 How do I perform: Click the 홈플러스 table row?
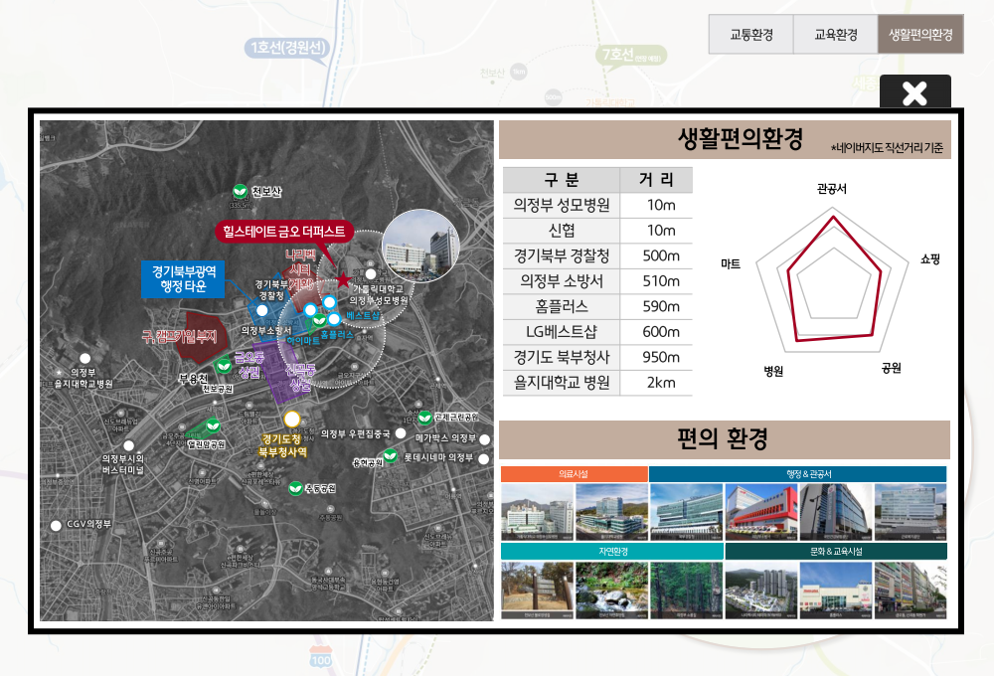click(597, 307)
